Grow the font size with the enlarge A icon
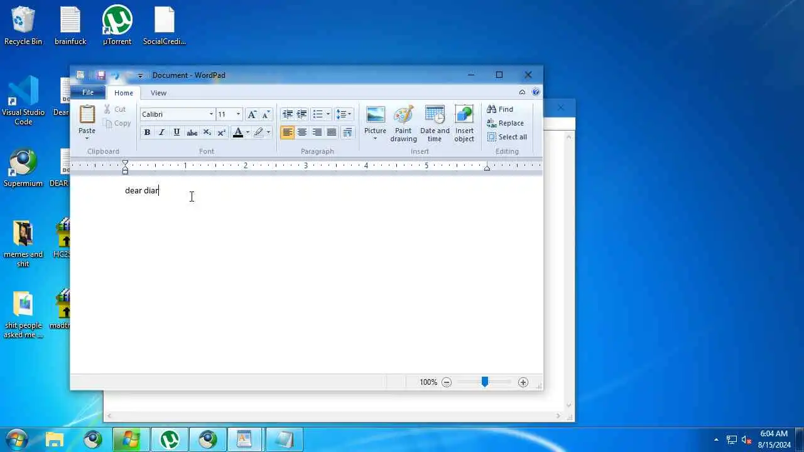This screenshot has height=452, width=804. tap(252, 114)
